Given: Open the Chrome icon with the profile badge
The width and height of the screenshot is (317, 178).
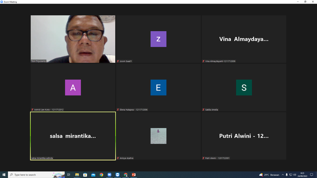Looking at the screenshot, I should (x=125, y=175).
